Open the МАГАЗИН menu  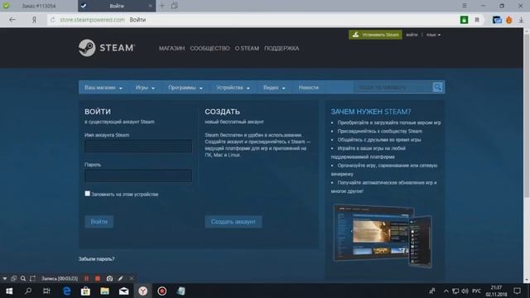pos(171,48)
